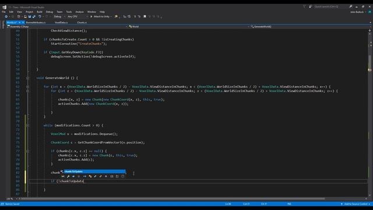Click the split editor handle above scrollbar
This screenshot has width=373, height=210.
370,30
